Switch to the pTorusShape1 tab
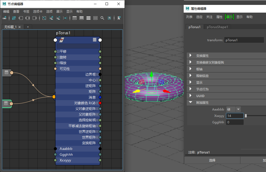Image resolution: width=266 pixels, height=172 pixels. (217, 27)
